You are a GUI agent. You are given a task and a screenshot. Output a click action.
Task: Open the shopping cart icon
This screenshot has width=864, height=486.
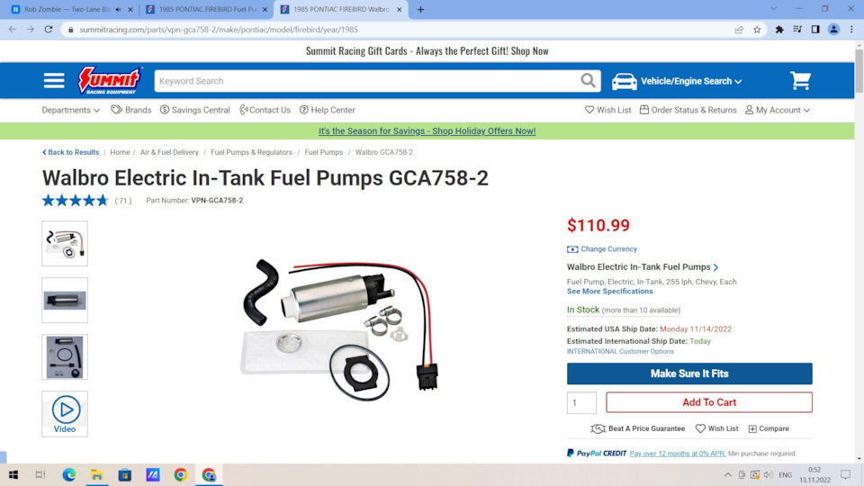[800, 81]
